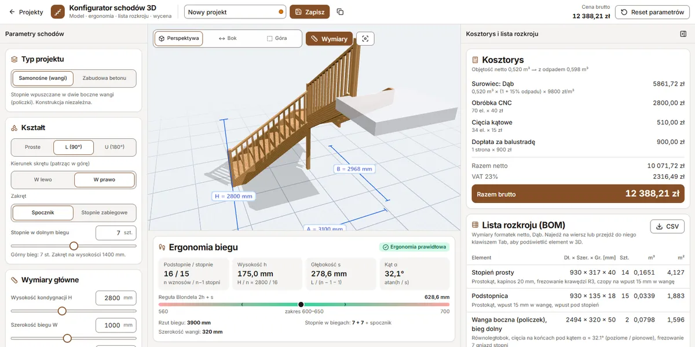The height and width of the screenshot is (347, 695).
Task: Click the Blondel rule marker on scale
Action: pyautogui.click(x=301, y=304)
